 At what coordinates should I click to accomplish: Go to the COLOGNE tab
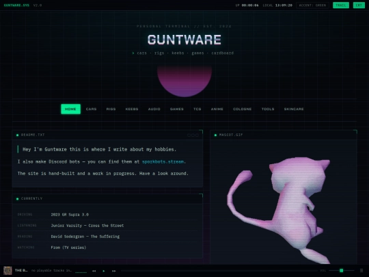click(x=242, y=109)
